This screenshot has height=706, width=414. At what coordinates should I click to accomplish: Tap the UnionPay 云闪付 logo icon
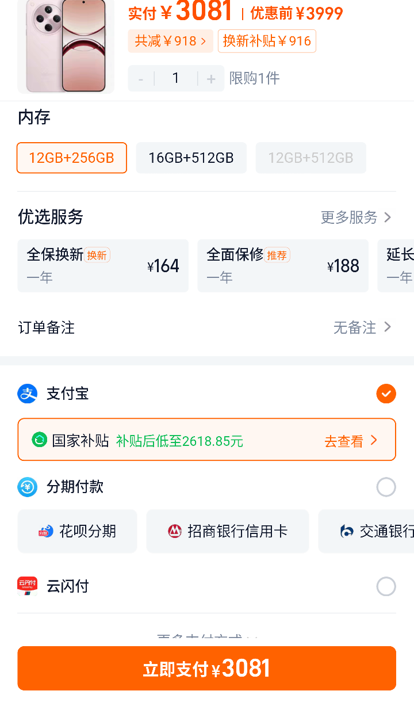click(x=27, y=586)
